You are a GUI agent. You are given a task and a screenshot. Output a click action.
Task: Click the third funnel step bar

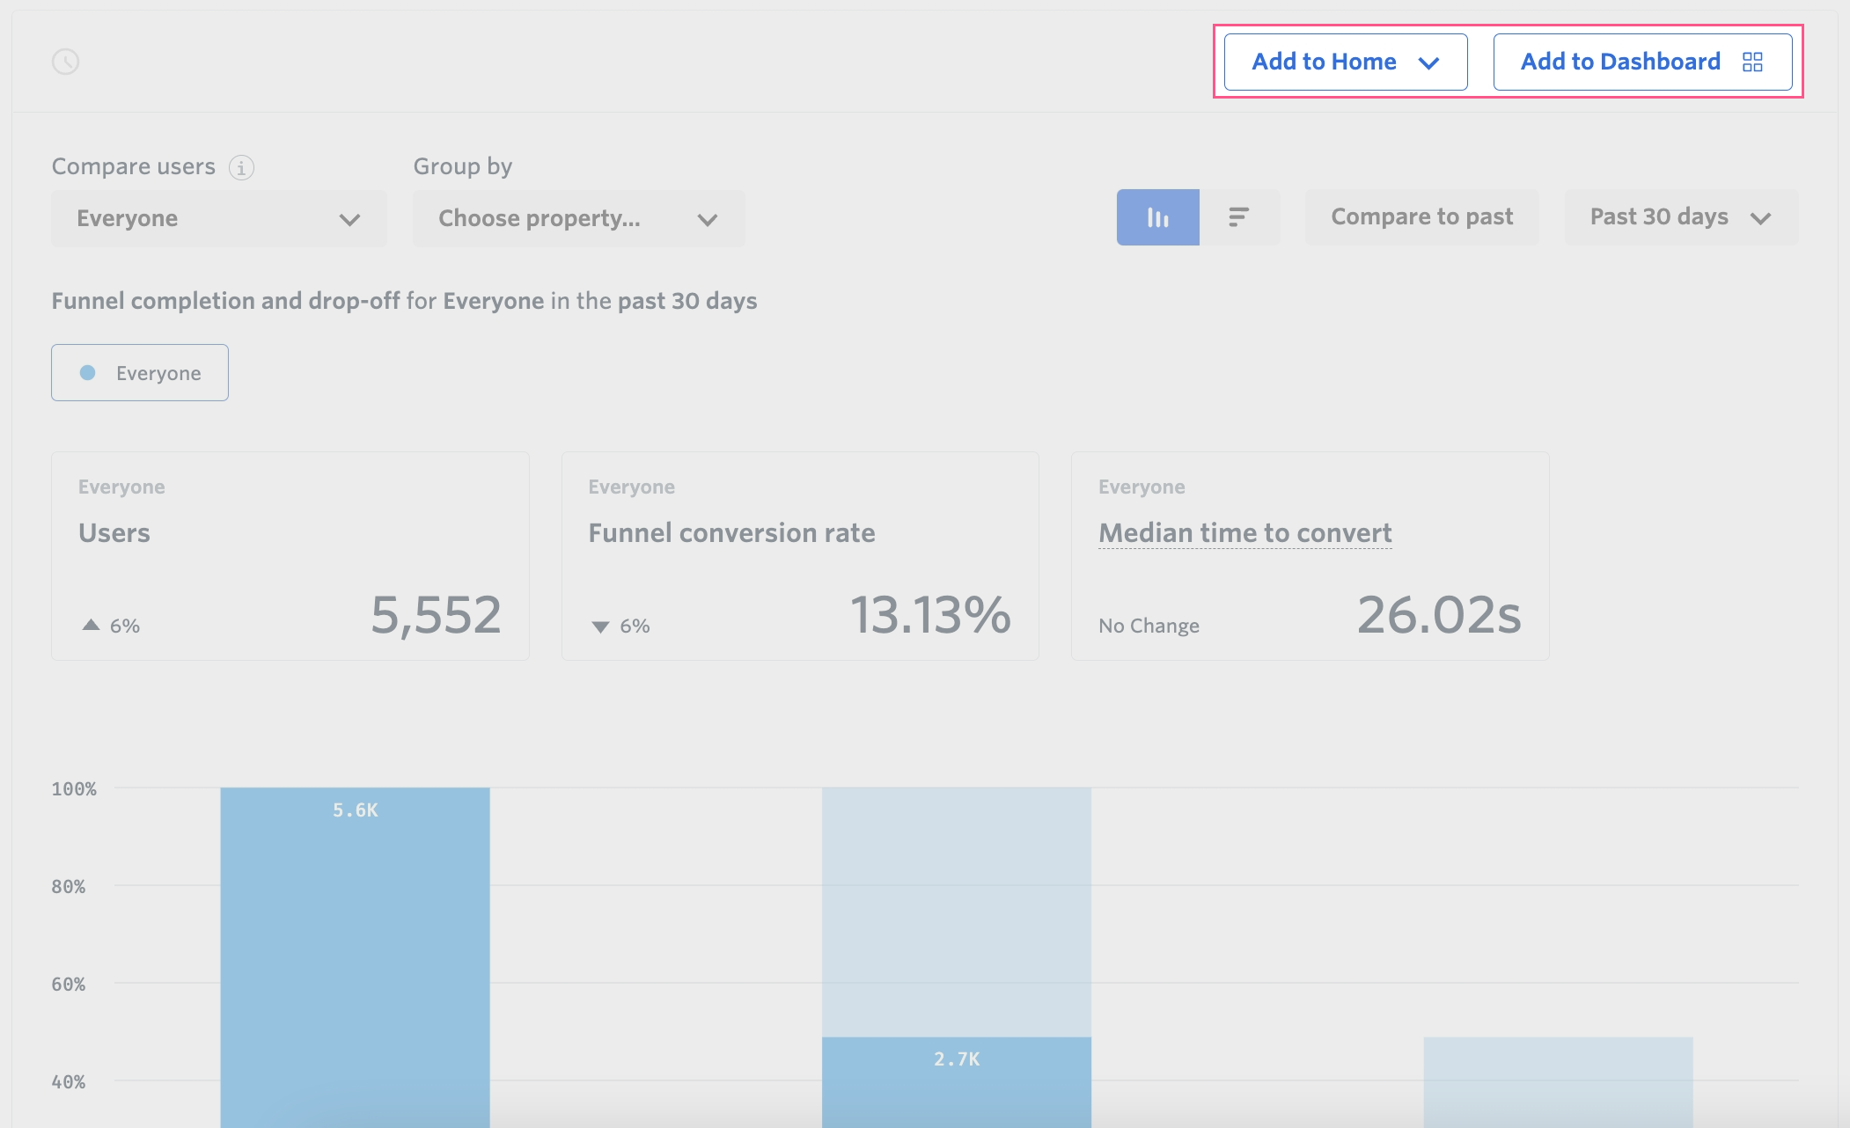(x=1558, y=1082)
